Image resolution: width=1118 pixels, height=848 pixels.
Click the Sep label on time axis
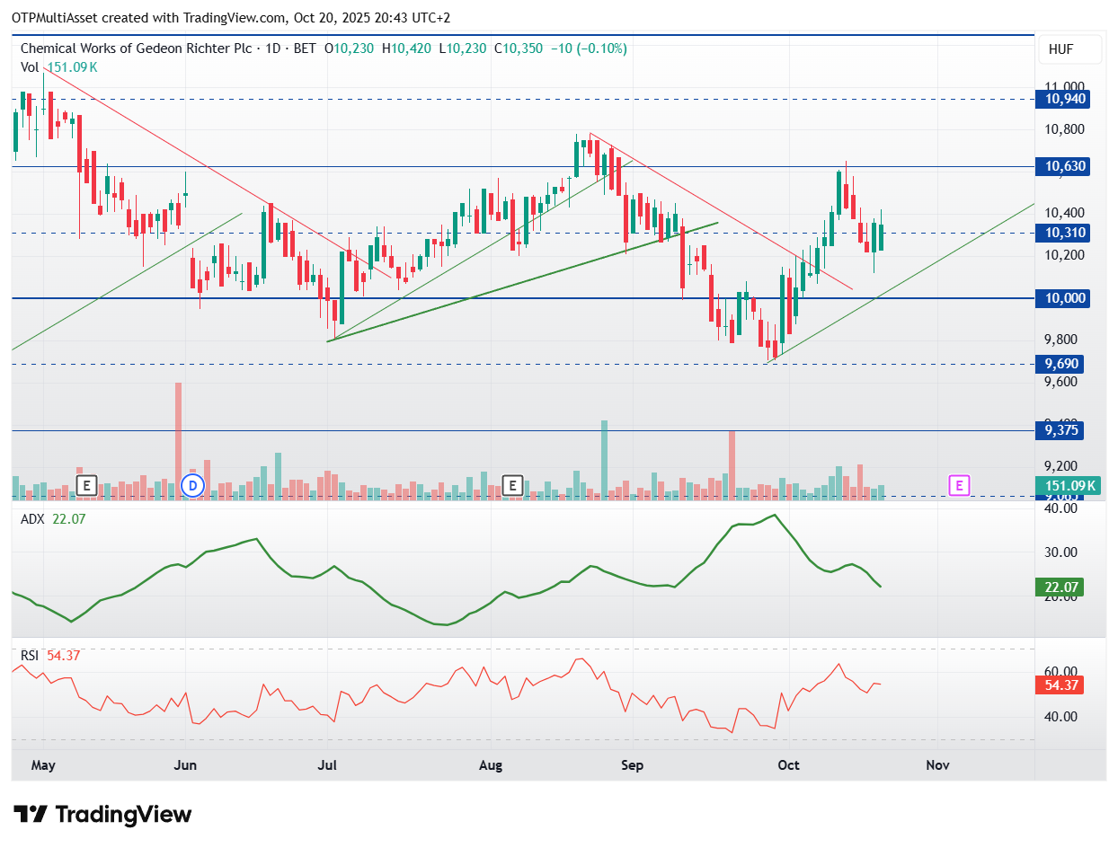[x=633, y=765]
